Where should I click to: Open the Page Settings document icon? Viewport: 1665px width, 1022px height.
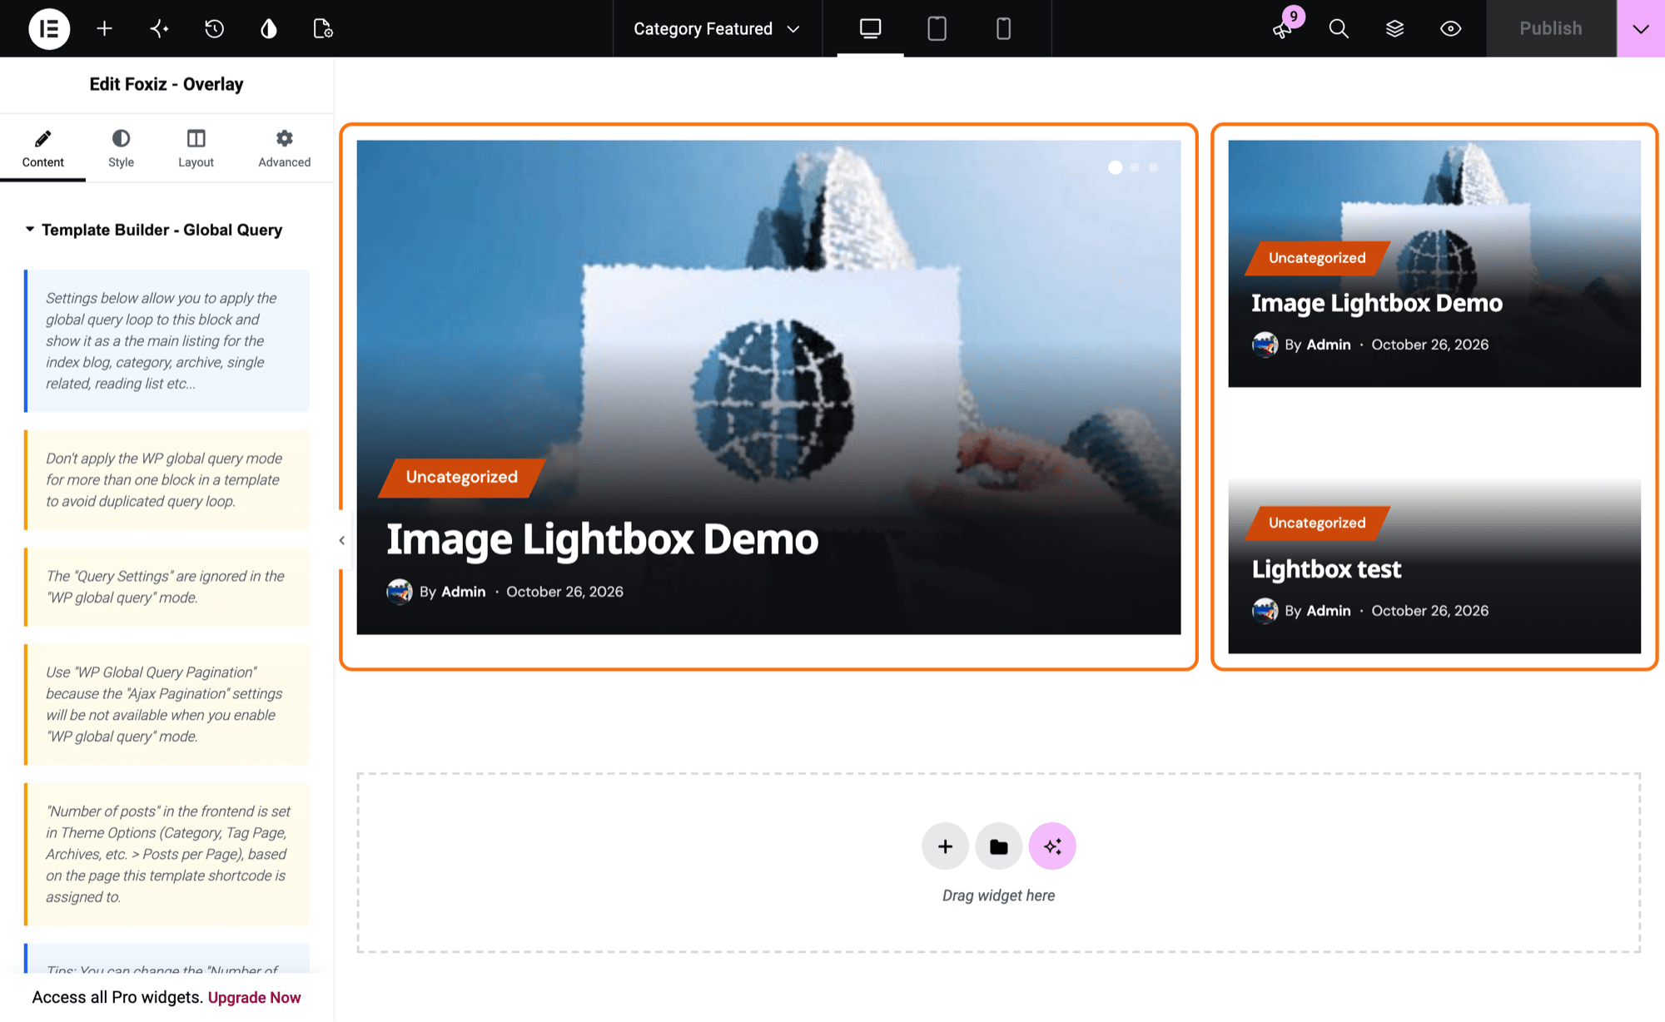[x=323, y=28]
